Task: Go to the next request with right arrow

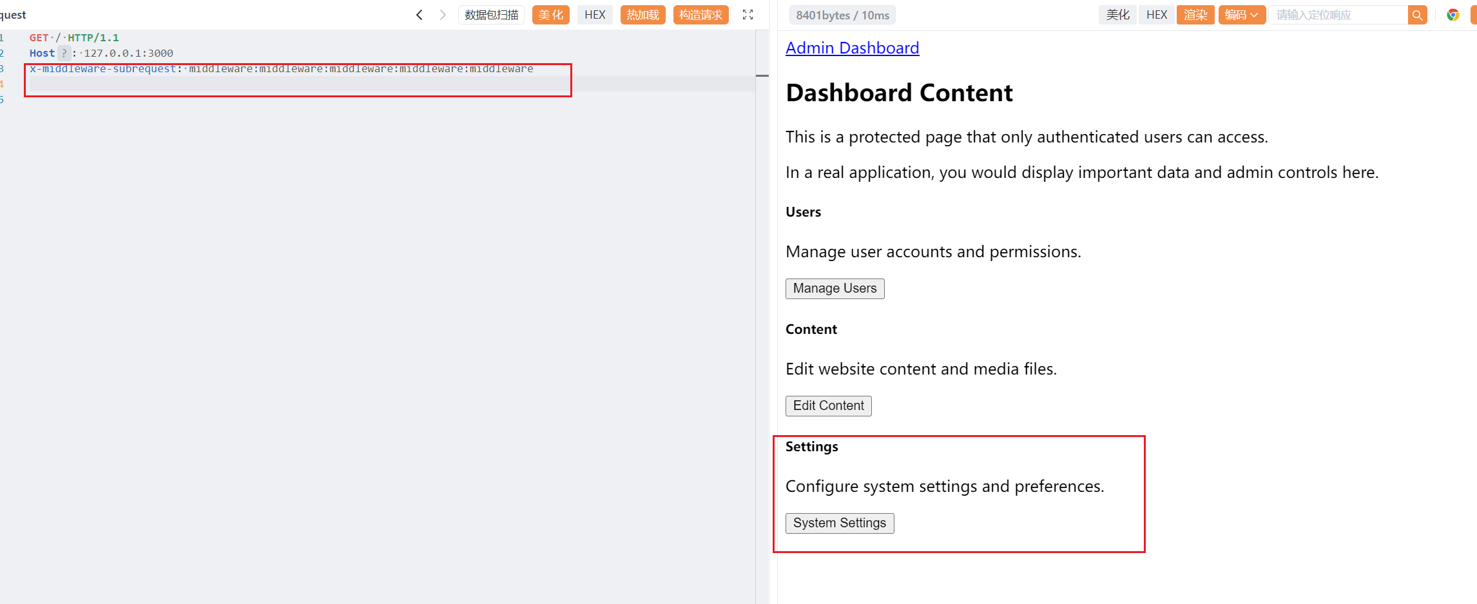Action: 443,15
